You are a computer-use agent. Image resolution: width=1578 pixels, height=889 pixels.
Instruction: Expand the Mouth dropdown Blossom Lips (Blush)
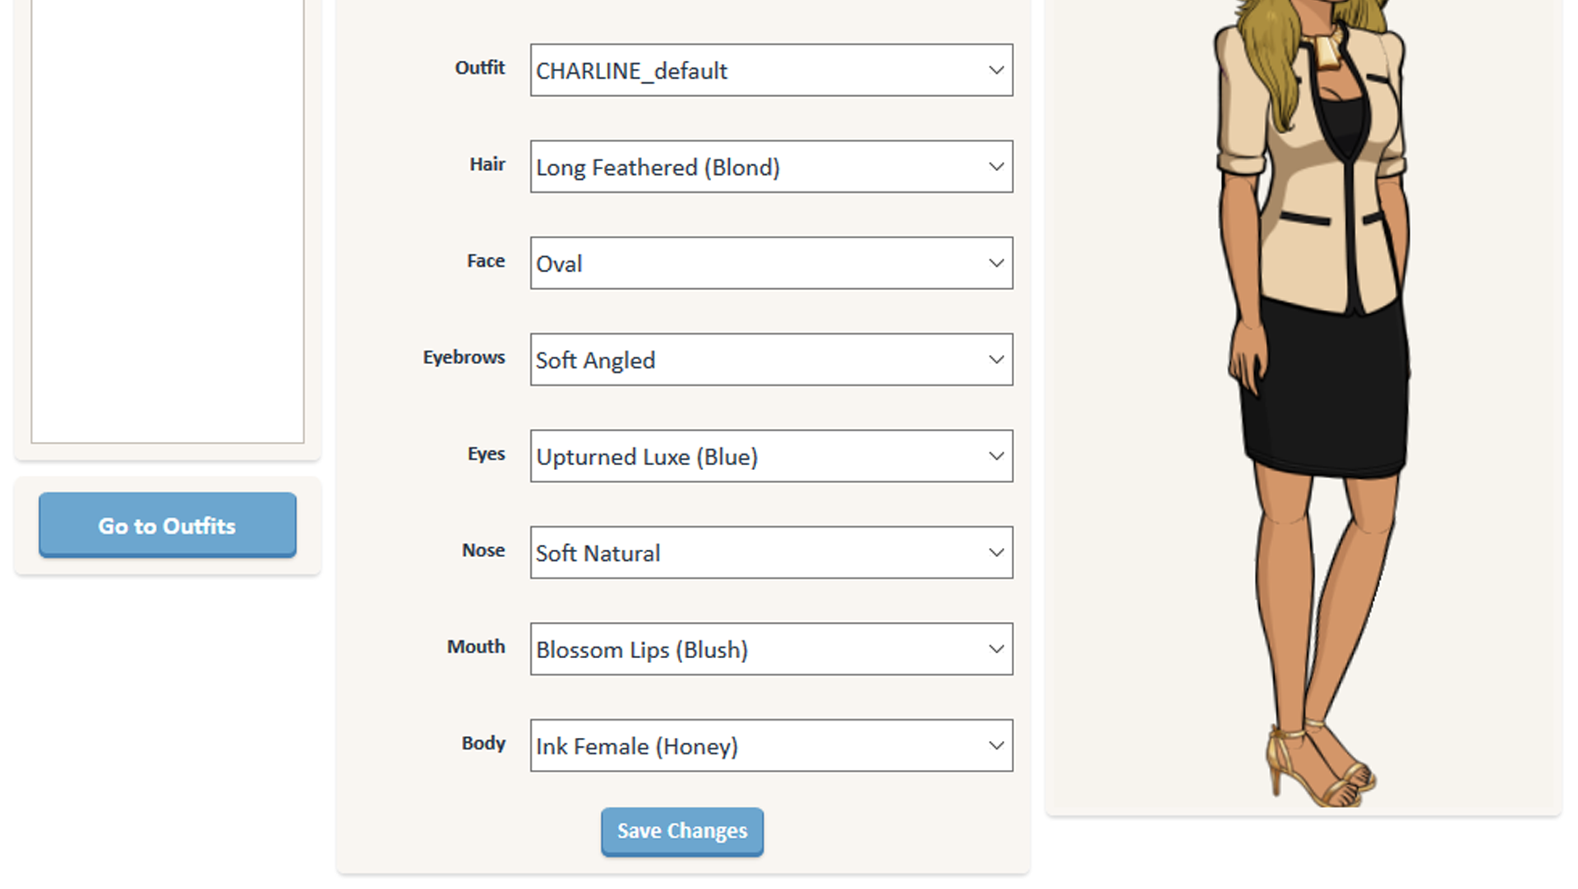pyautogui.click(x=771, y=649)
